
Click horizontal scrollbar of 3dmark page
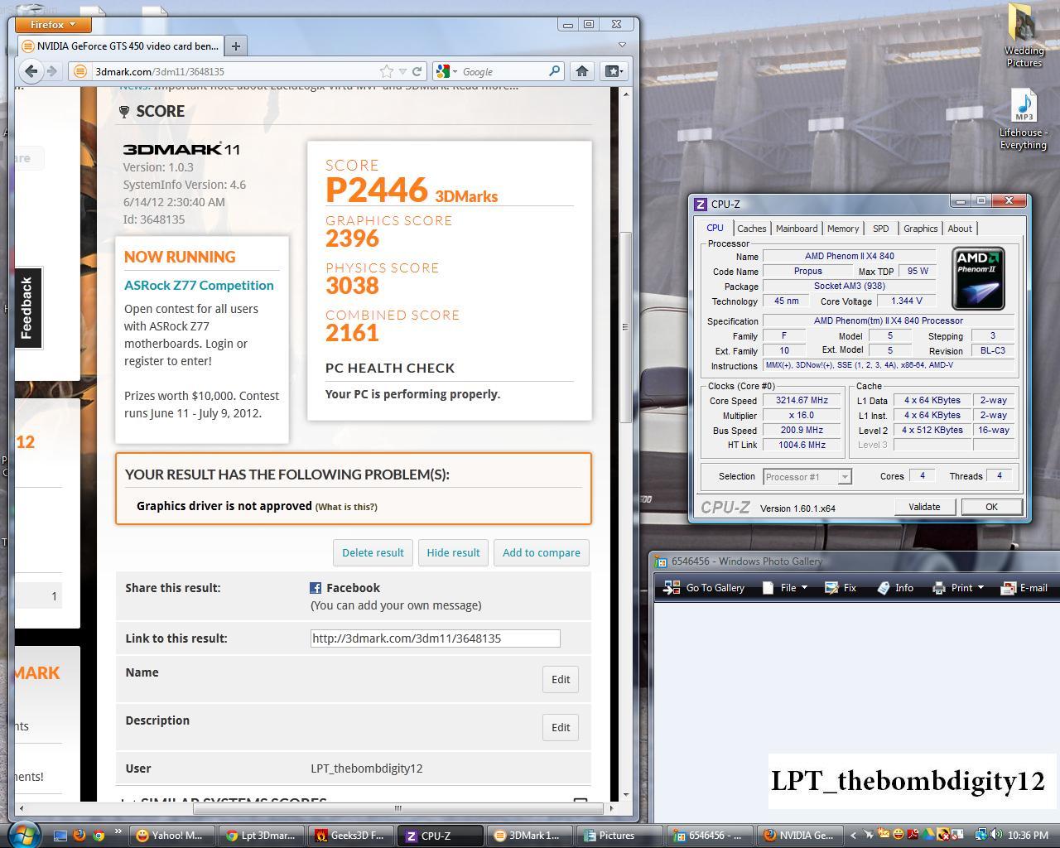pyautogui.click(x=397, y=808)
